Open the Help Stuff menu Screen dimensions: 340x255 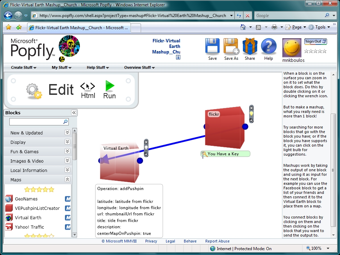coord(98,67)
